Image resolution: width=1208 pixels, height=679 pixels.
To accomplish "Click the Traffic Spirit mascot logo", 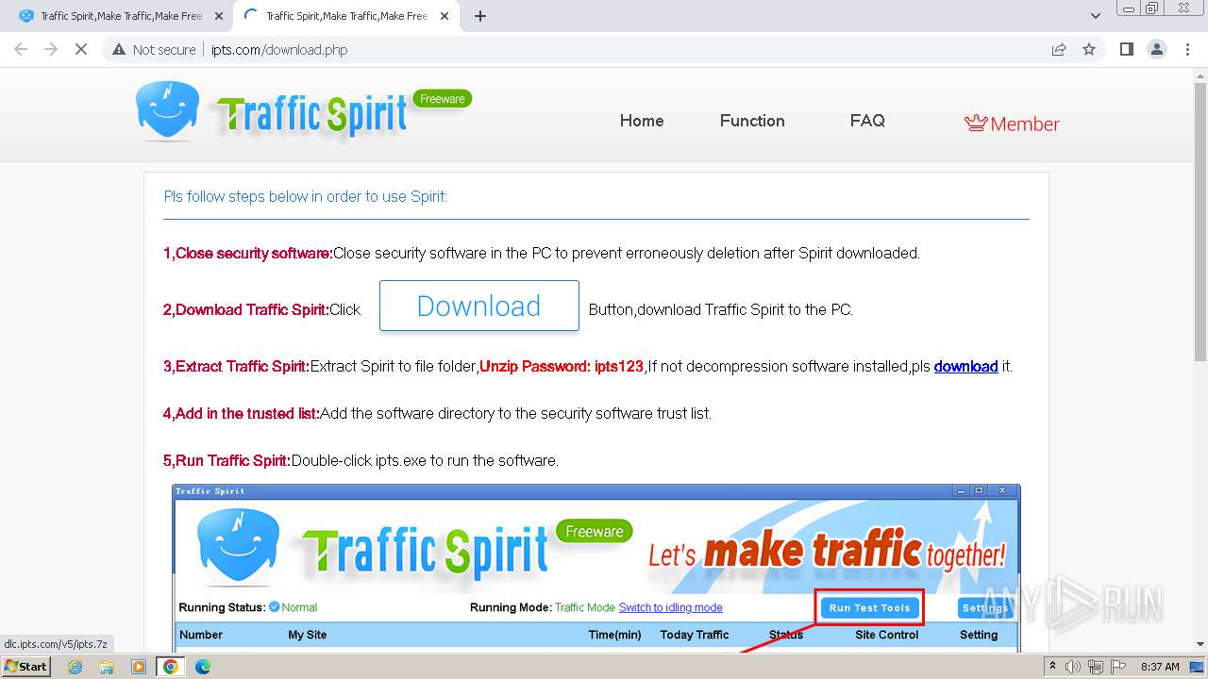I will (167, 111).
